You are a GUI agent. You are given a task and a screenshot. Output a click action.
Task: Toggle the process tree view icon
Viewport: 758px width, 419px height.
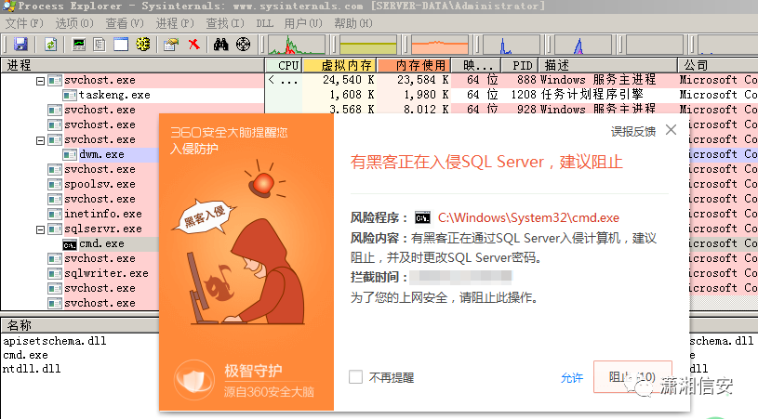pos(100,45)
